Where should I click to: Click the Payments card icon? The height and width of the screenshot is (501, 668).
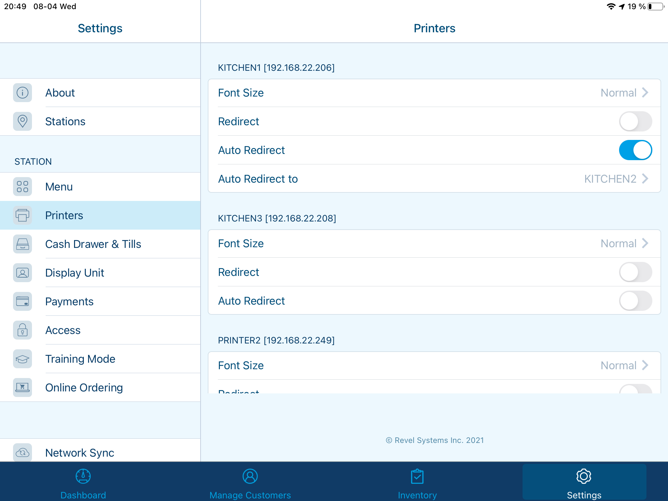pyautogui.click(x=23, y=301)
